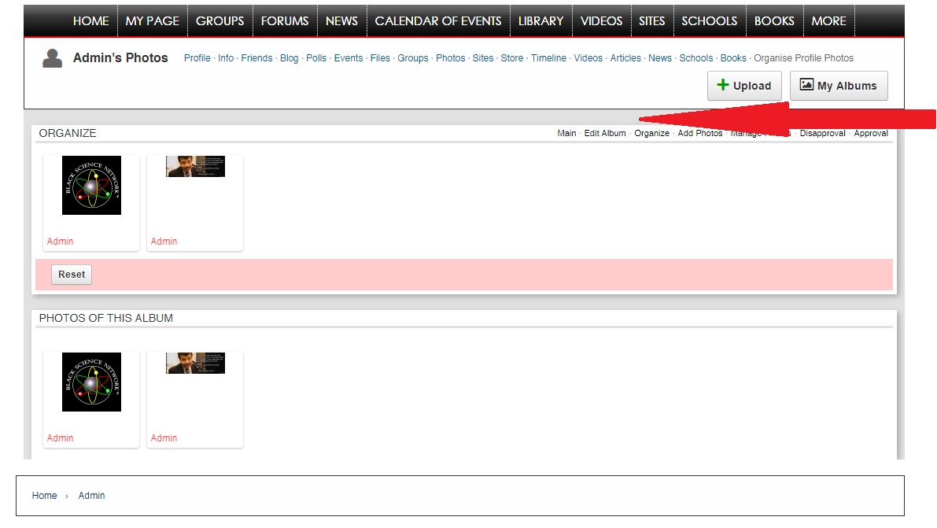Open the Articles link
This screenshot has height=528, width=937.
coord(625,58)
